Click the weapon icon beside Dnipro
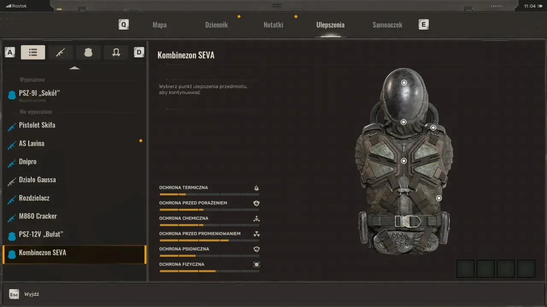This screenshot has width=547, height=307. point(12,164)
